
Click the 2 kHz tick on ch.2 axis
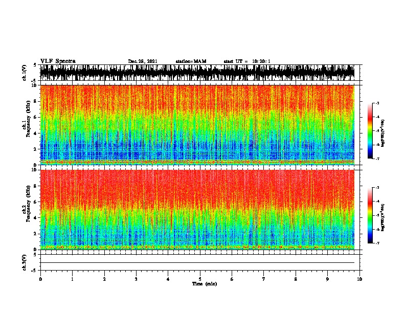point(35,234)
